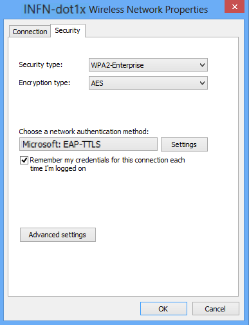Click 'Choose a network authentication method' label

coord(84,132)
